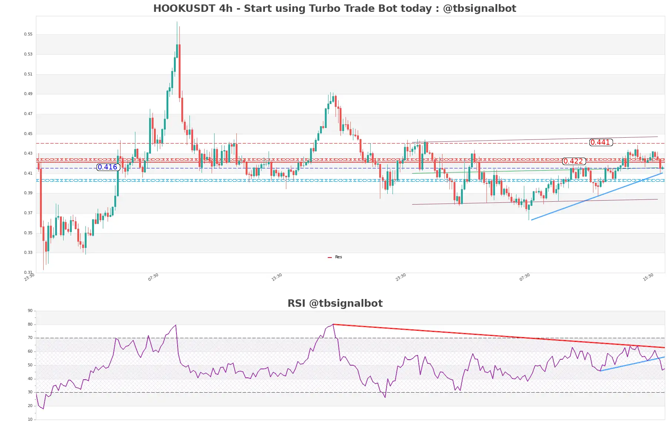
Task: Click the 0.49 price axis label
Action: [x=28, y=94]
